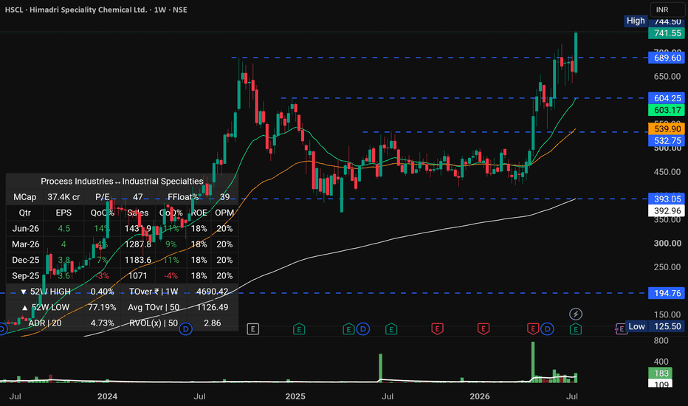This screenshot has width=688, height=406.
Task: Click the HSCL symbol title in the header
Action: tap(13, 10)
